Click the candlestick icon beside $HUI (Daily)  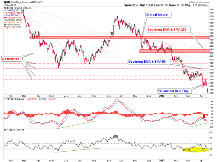click(x=5, y=8)
